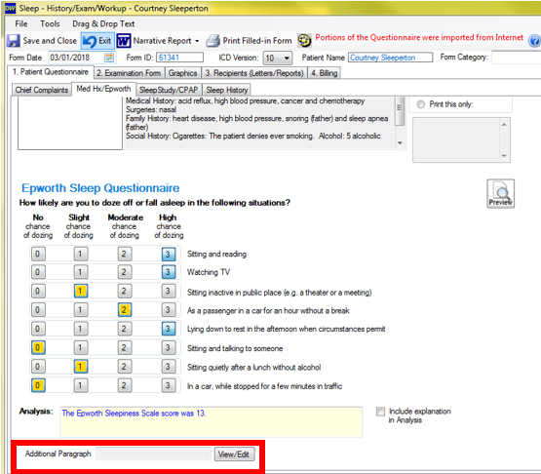The image size is (541, 474).
Task: Click the View/Edit button for Additional Paragraph
Action: pos(234,454)
